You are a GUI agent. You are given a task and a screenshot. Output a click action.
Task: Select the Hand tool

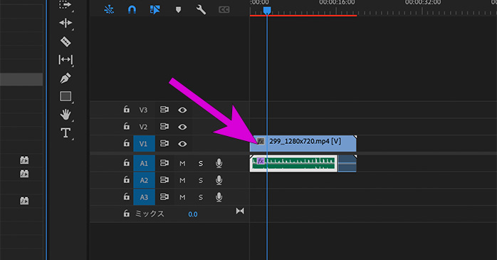(x=66, y=115)
